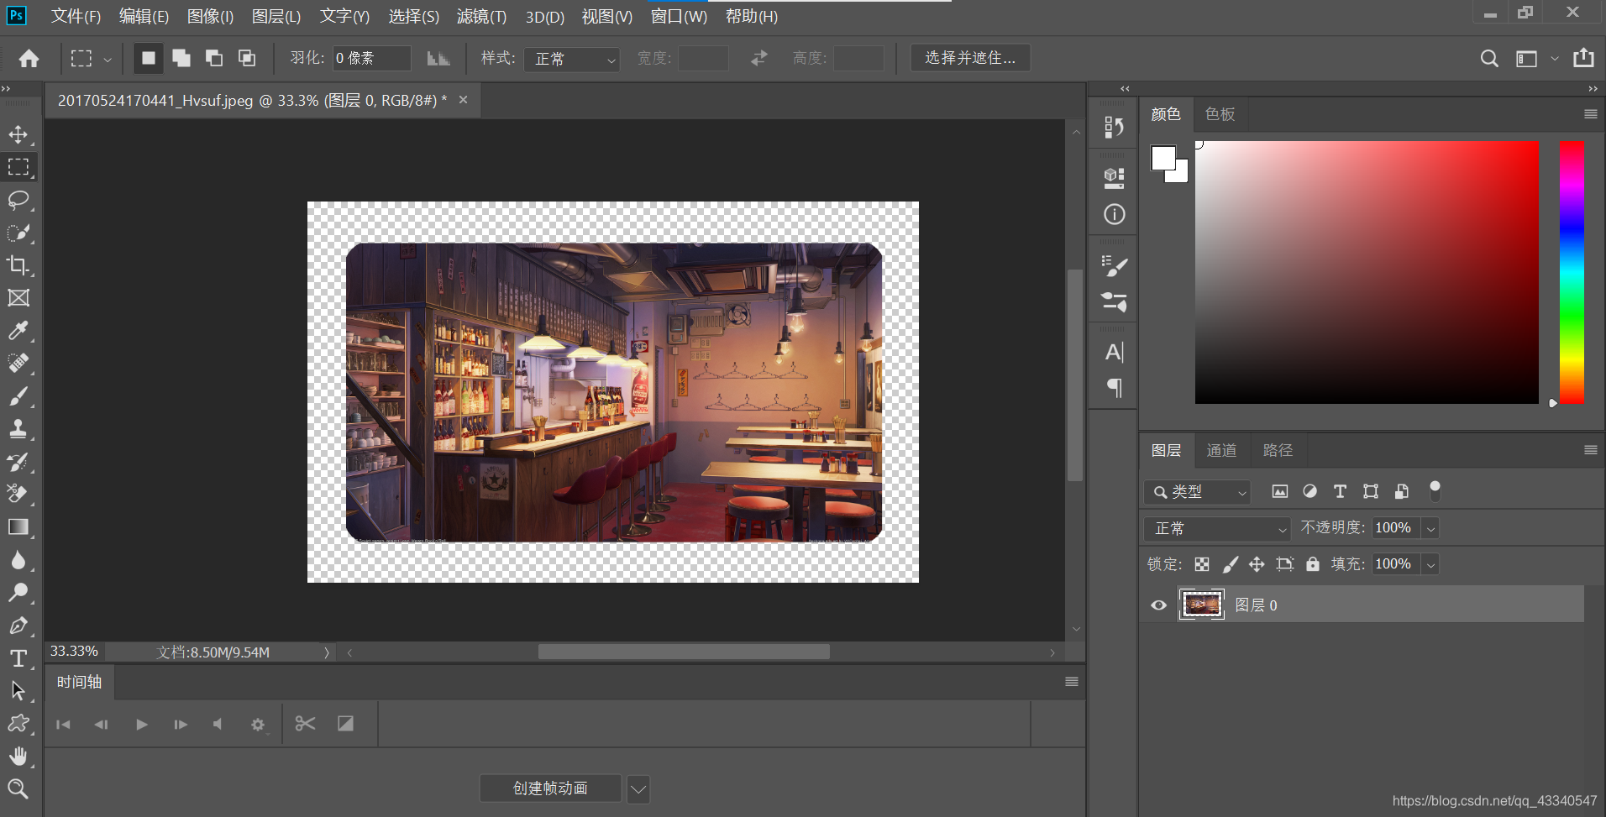Image resolution: width=1606 pixels, height=817 pixels.
Task: Open the 文件(F) menu
Action: [76, 17]
